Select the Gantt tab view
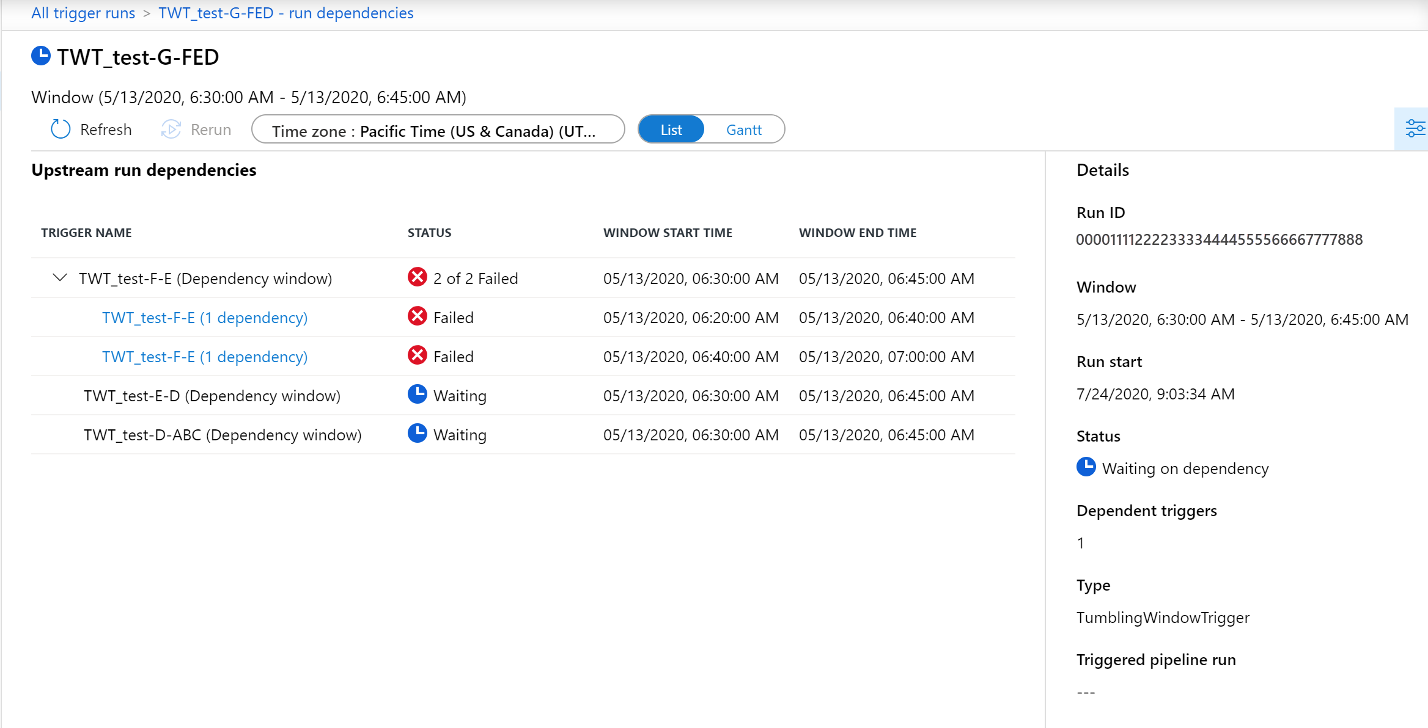Screen dimensions: 1428x728 pyautogui.click(x=742, y=129)
